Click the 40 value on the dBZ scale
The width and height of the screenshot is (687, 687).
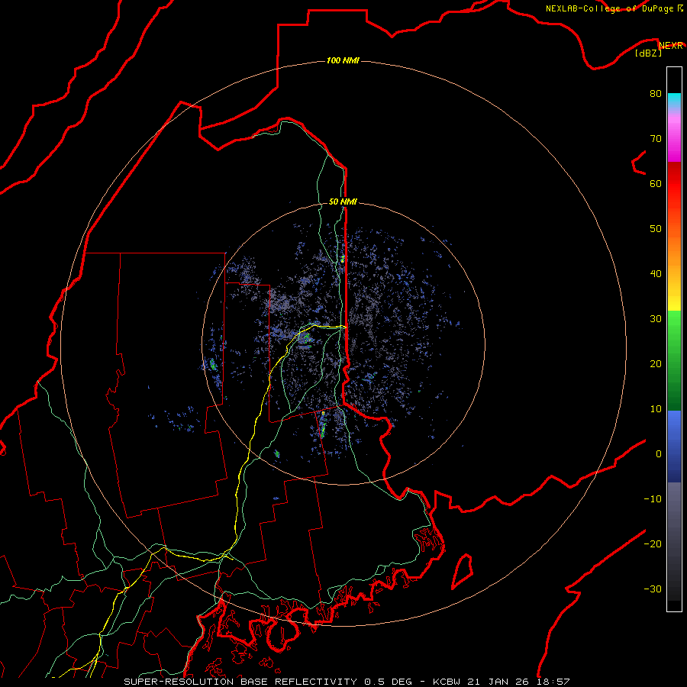[656, 274]
